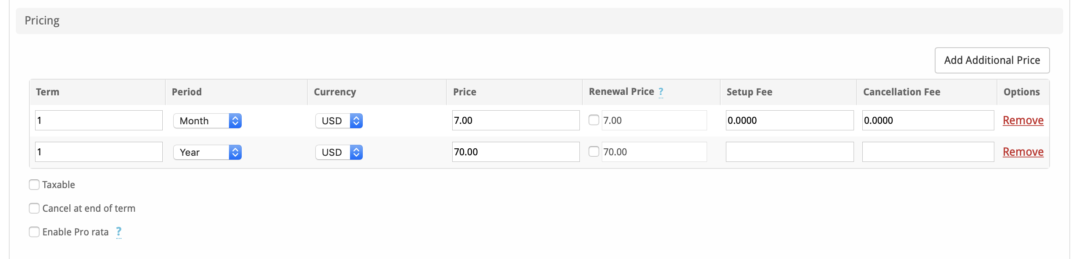The width and height of the screenshot is (1079, 259).
Task: Click the 70.00 price input field
Action: coord(515,152)
